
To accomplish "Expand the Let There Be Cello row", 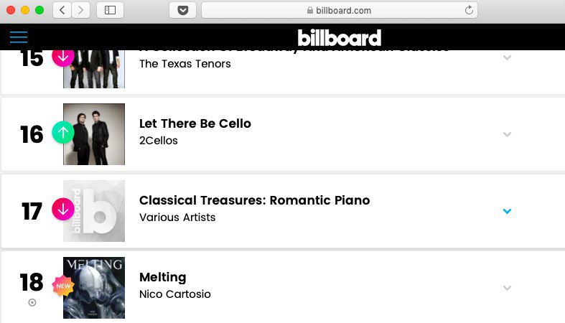I will [x=507, y=134].
